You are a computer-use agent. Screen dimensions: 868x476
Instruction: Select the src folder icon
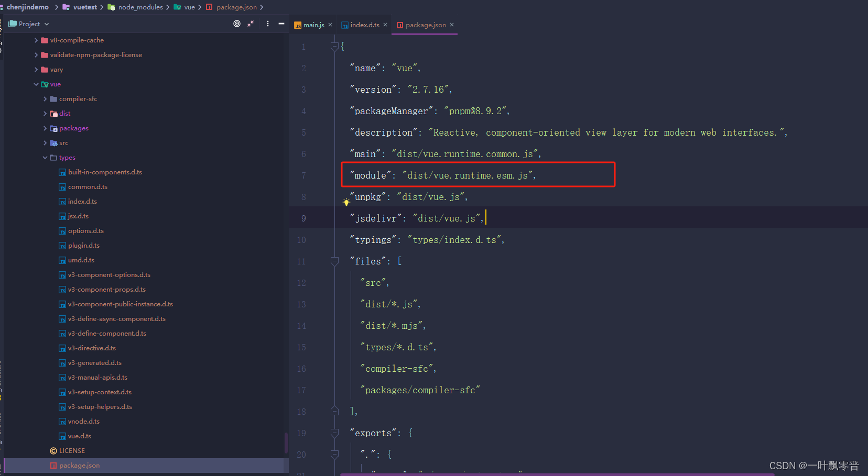pos(53,143)
